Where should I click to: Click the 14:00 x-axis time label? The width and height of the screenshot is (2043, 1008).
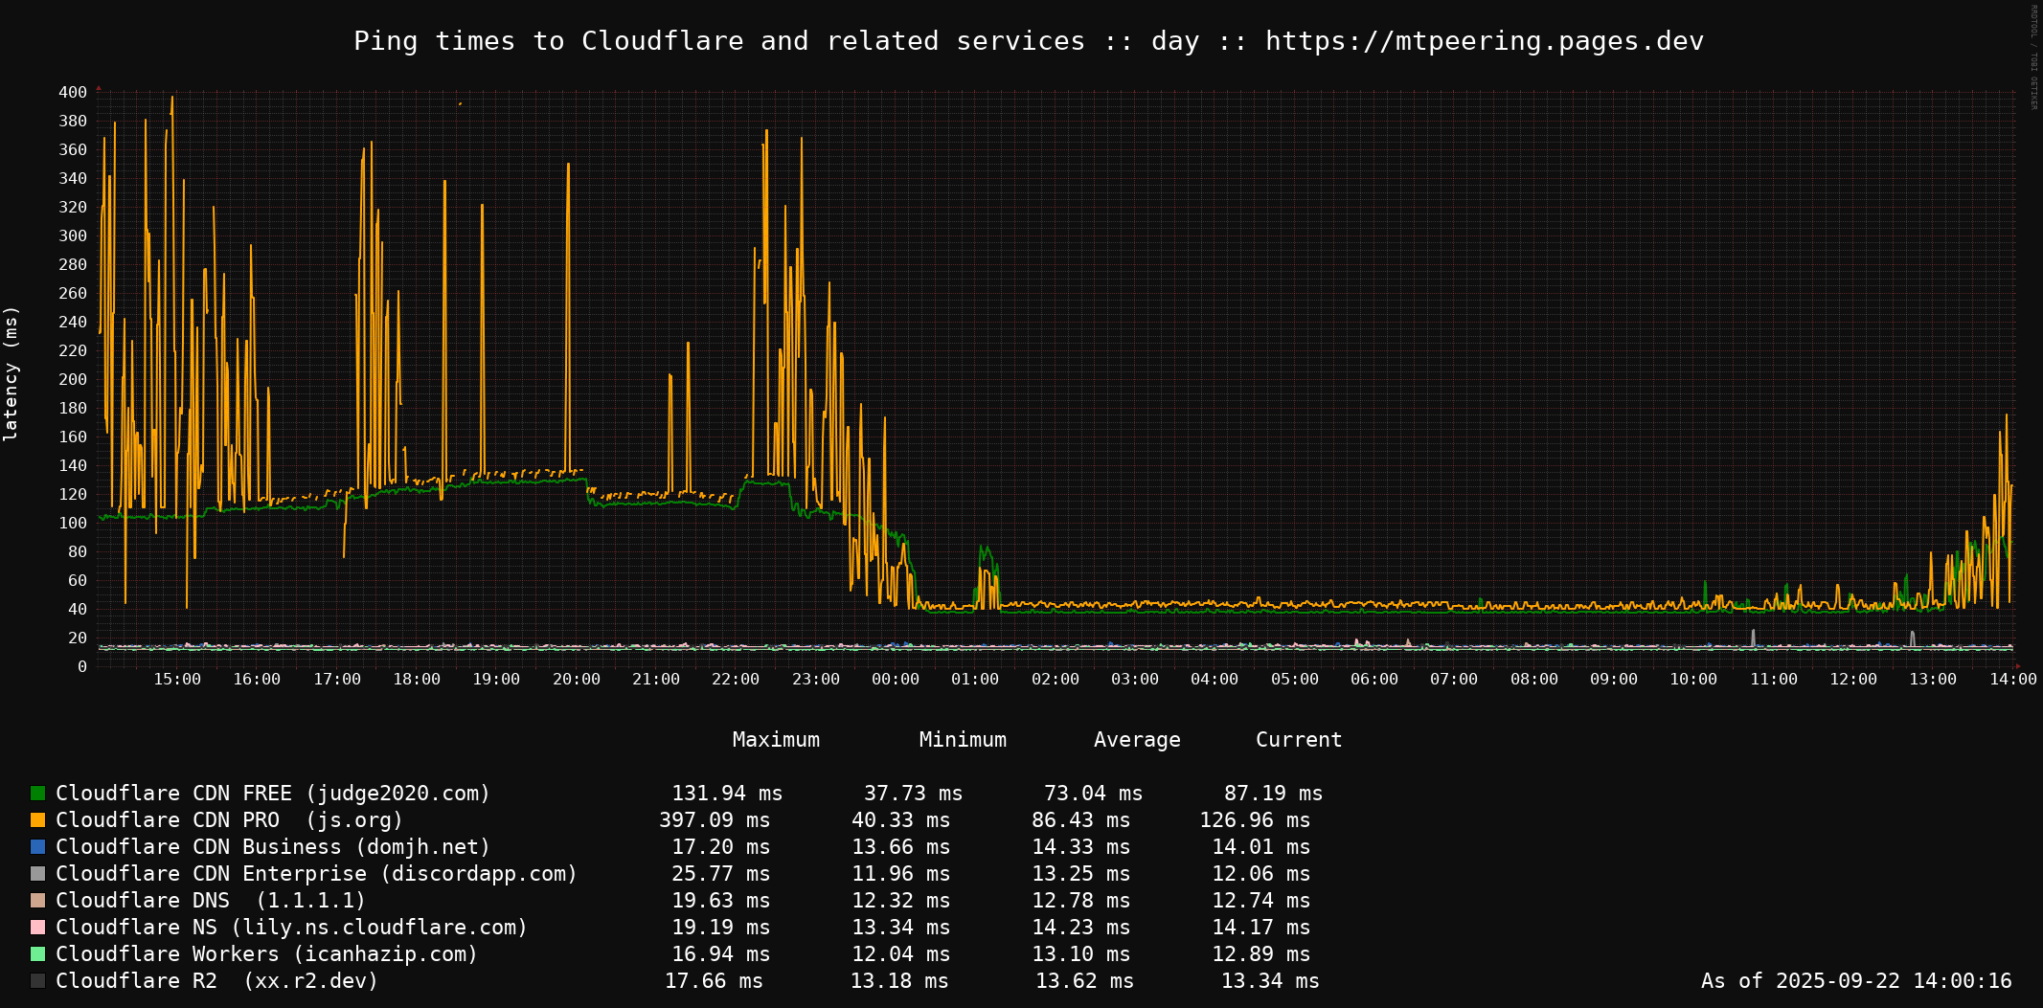coord(2013,680)
